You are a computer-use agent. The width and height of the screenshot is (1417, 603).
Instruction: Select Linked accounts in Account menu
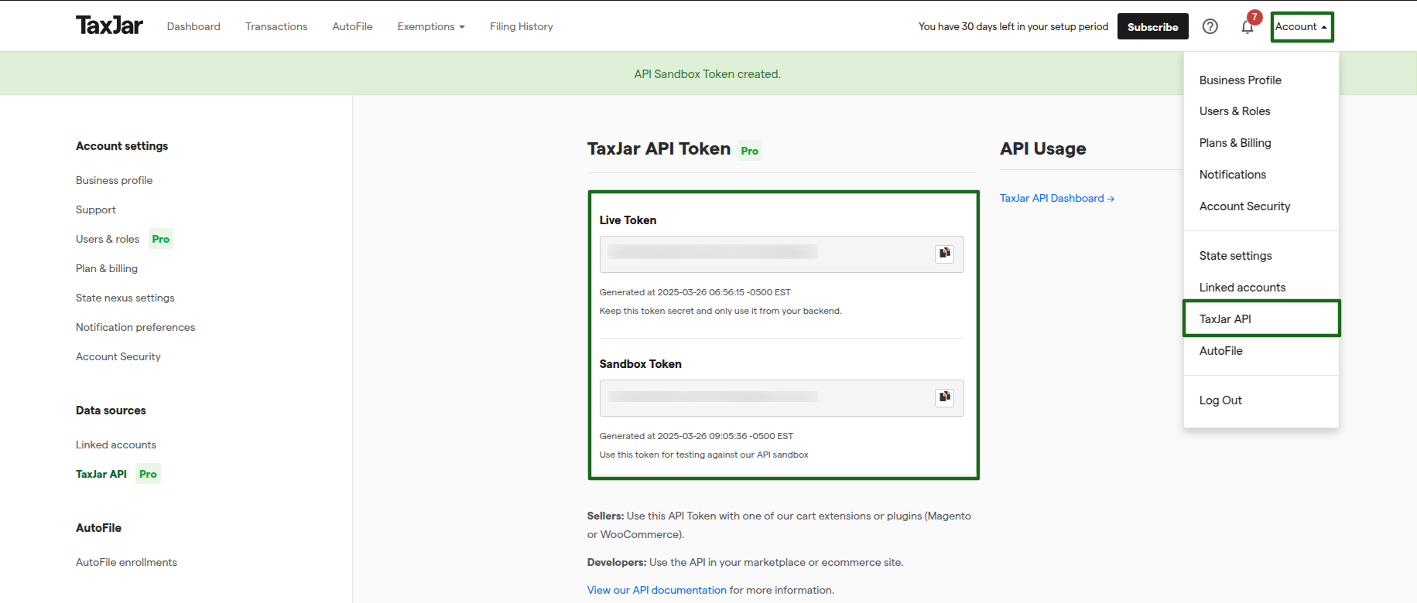(1243, 288)
